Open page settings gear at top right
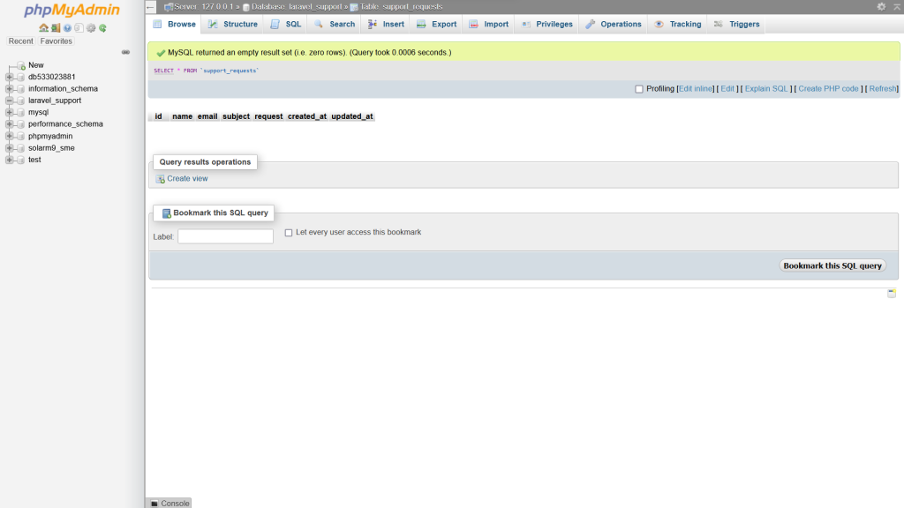Image resolution: width=904 pixels, height=508 pixels. tap(881, 6)
